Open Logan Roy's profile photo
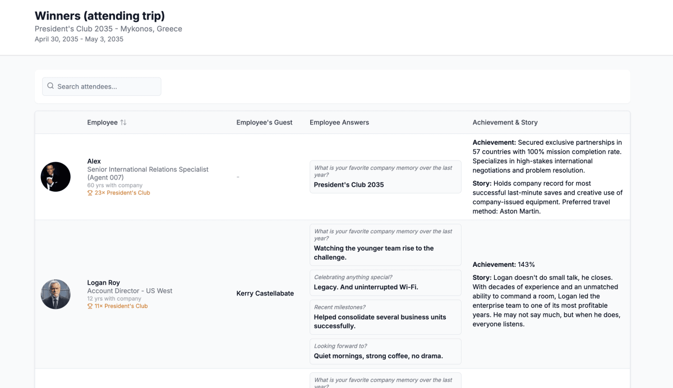 click(56, 294)
